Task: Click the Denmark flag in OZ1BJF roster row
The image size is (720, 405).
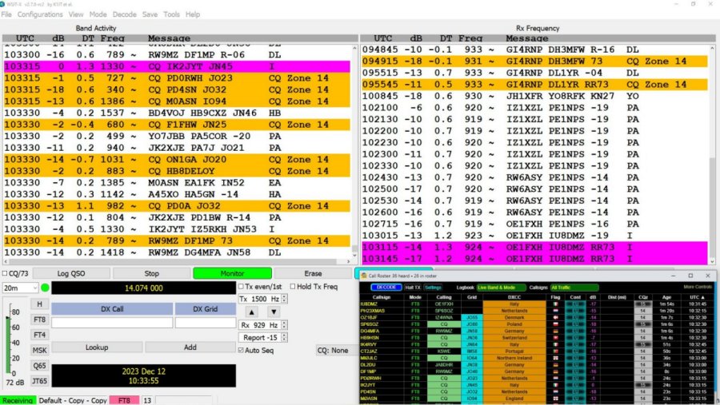Action: click(556, 317)
